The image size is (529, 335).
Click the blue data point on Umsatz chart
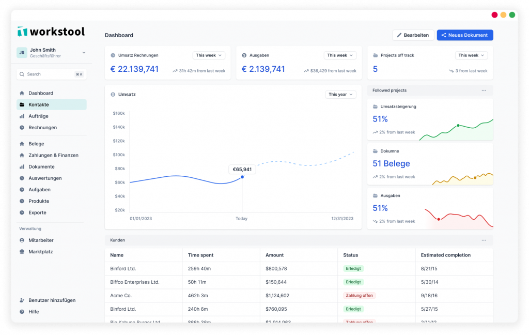242,177
